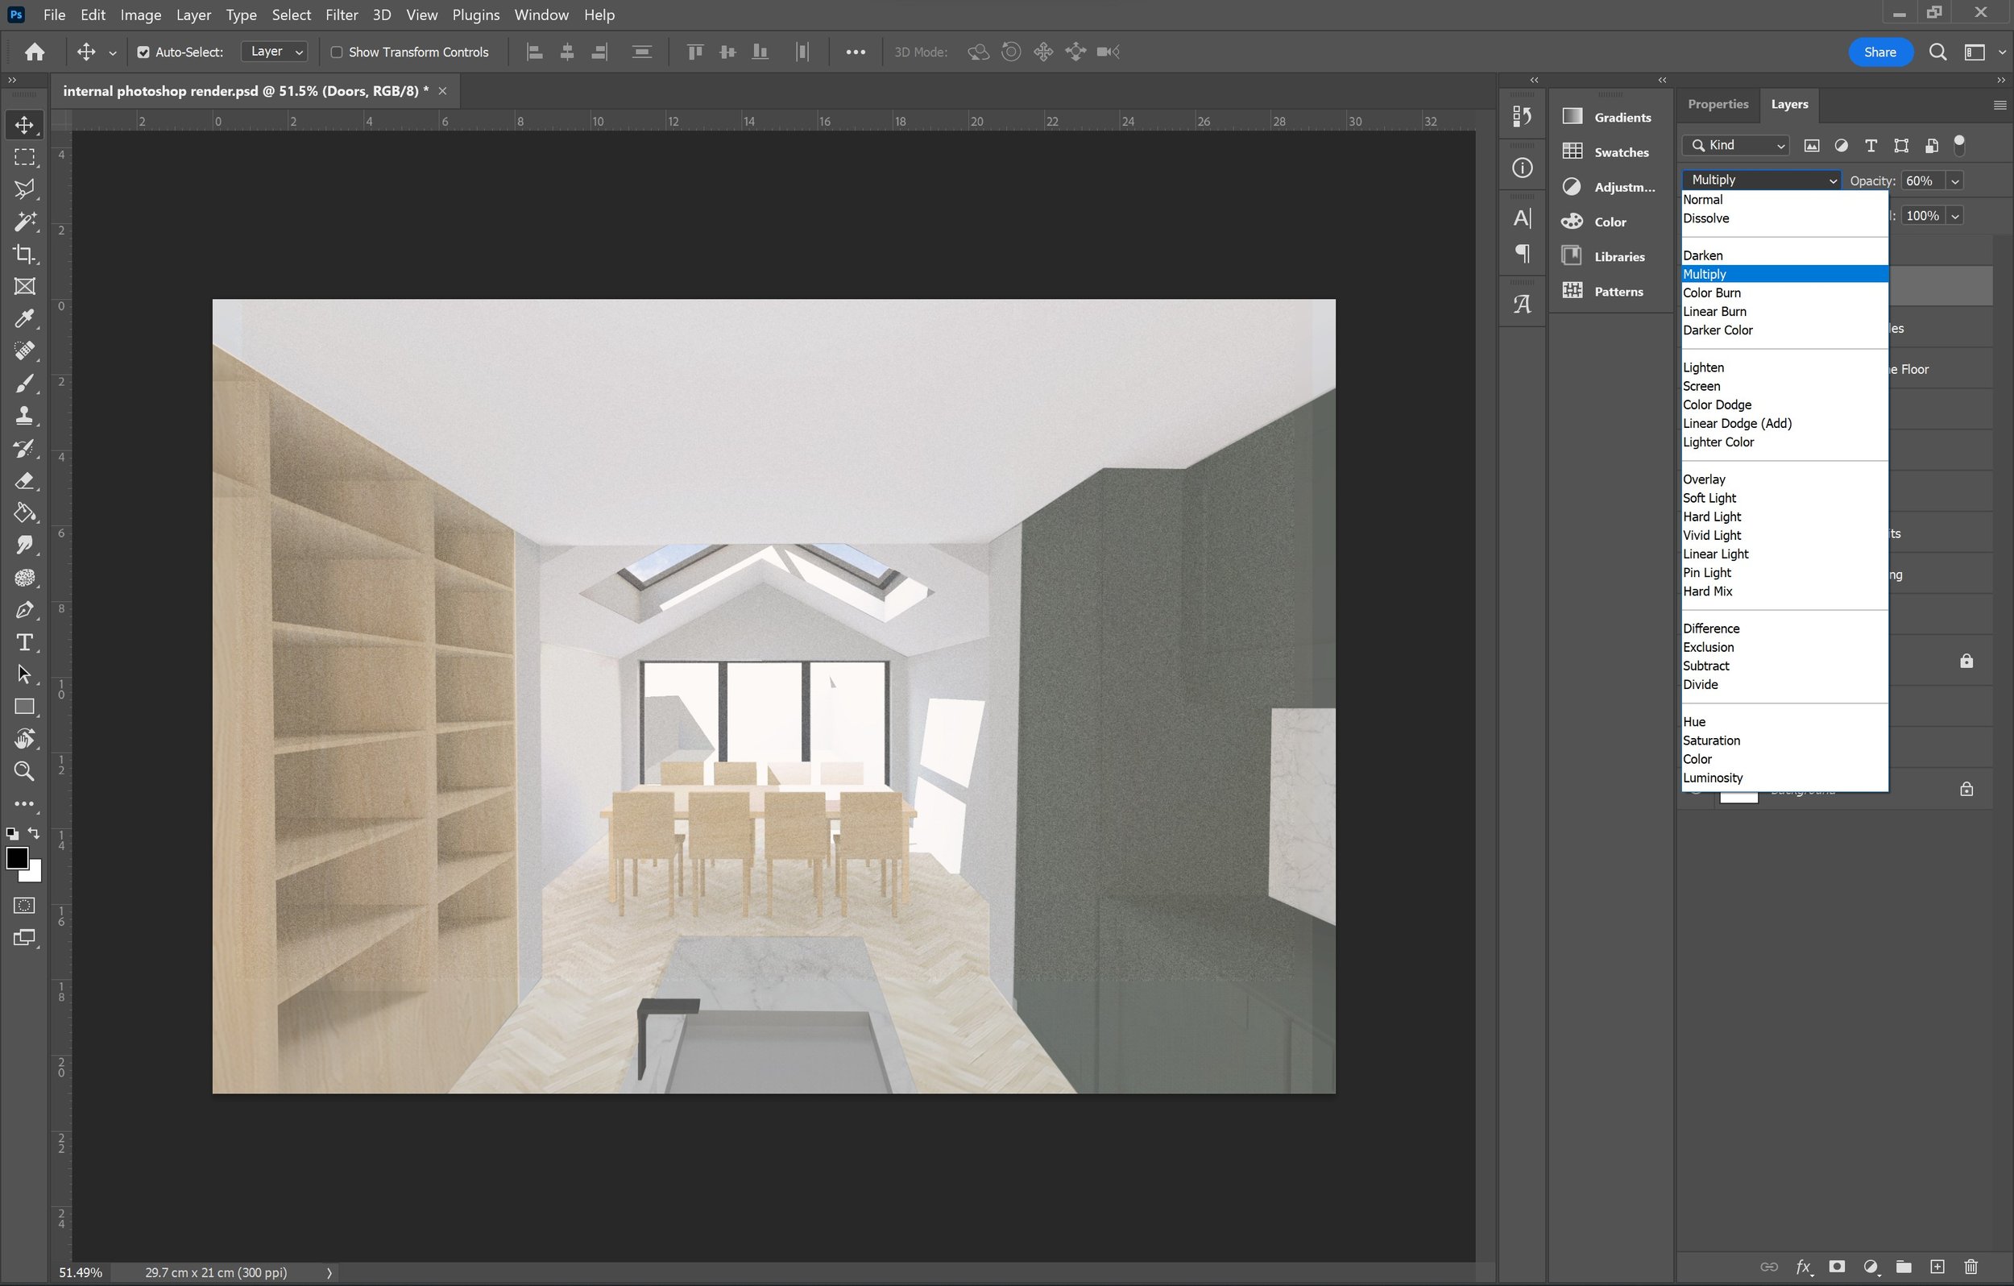Select the Path Selection tool
This screenshot has width=2014, height=1286.
coord(24,674)
